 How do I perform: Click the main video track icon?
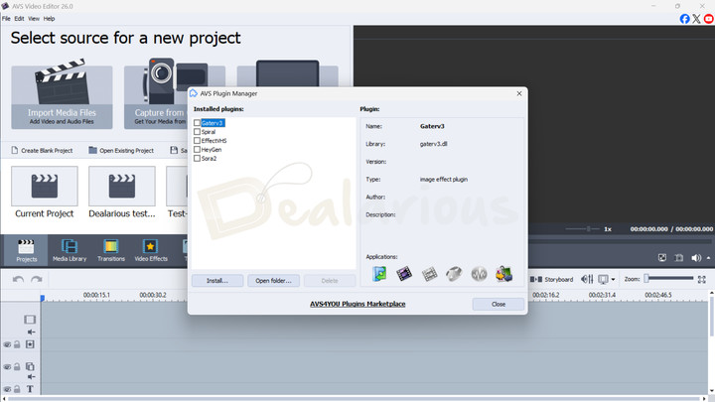click(x=30, y=320)
